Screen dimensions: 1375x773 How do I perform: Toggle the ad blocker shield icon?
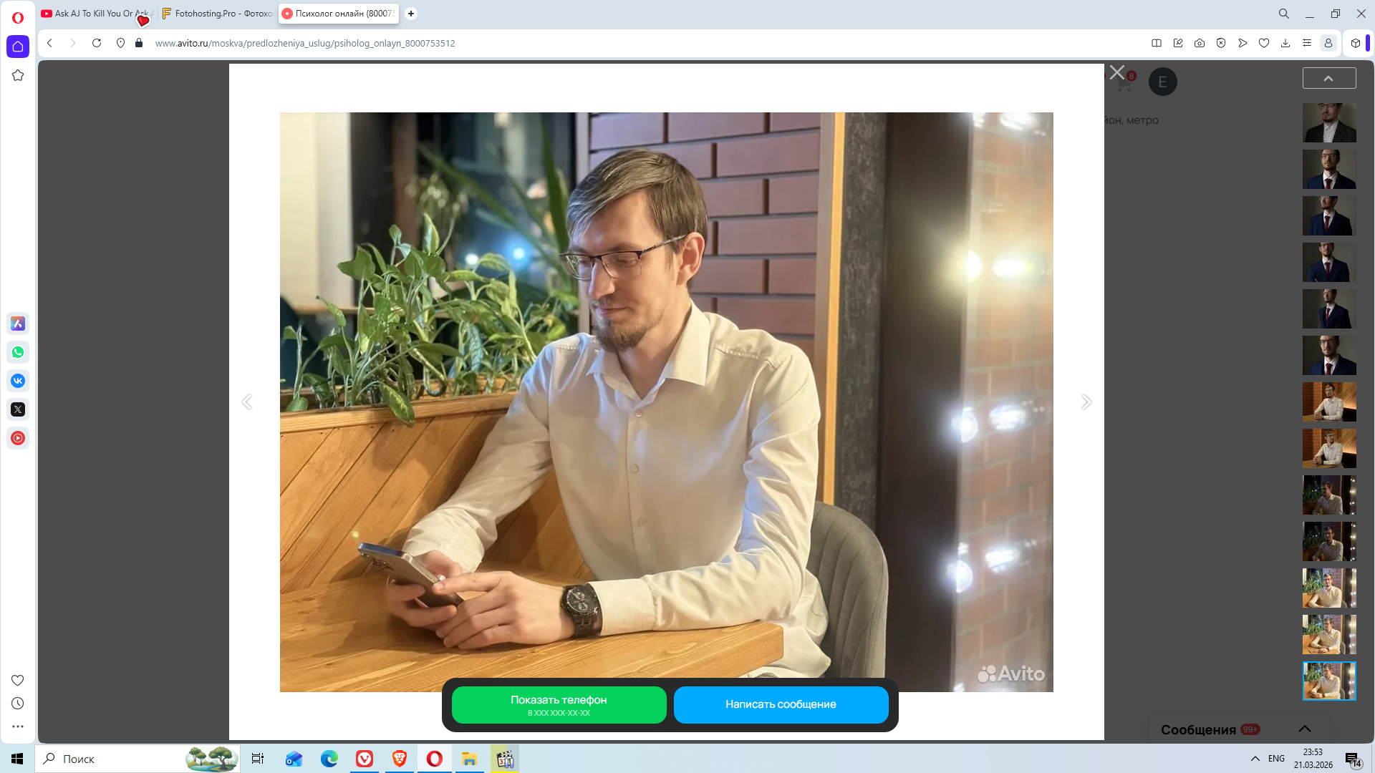pyautogui.click(x=1221, y=43)
